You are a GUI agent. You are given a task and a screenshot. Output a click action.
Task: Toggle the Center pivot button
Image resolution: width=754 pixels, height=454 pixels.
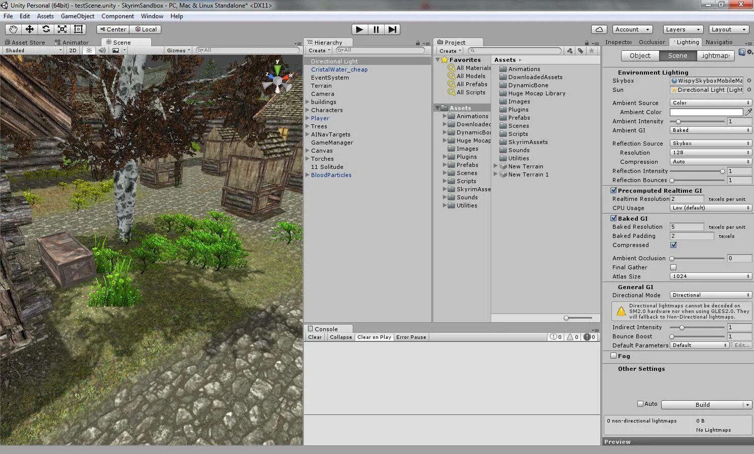click(x=113, y=29)
